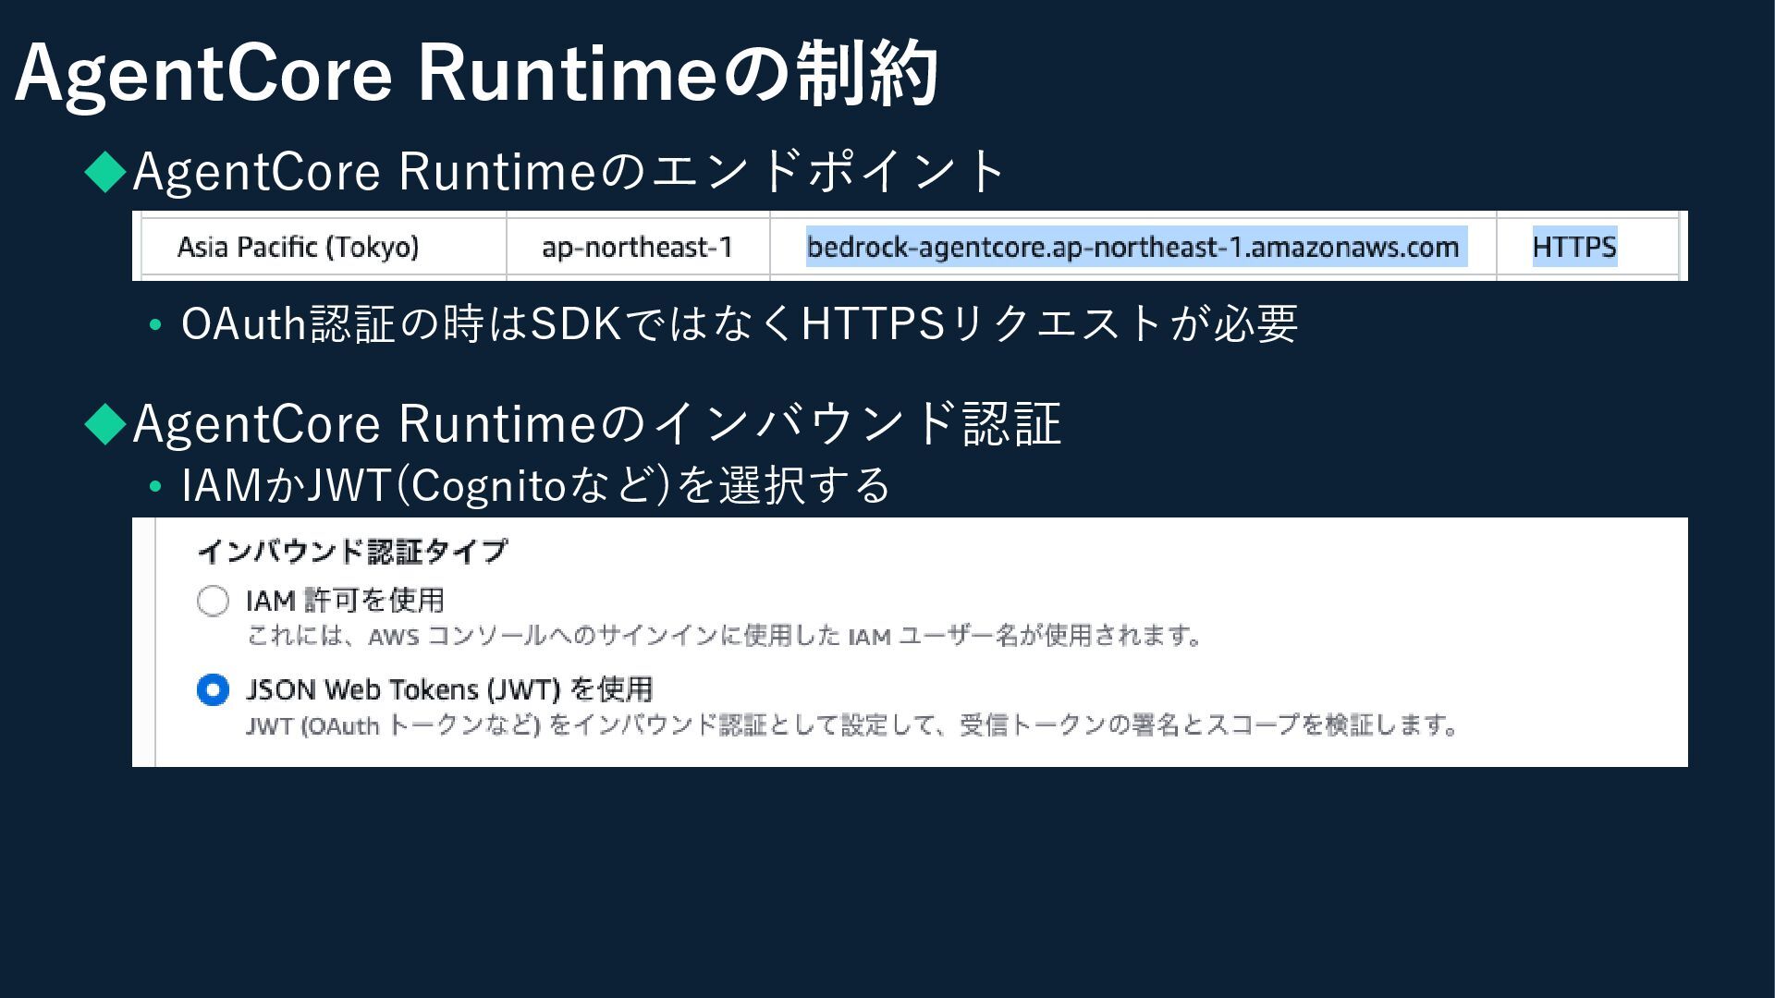Click the teal bullet dot before OAuth認証

pyautogui.click(x=155, y=325)
